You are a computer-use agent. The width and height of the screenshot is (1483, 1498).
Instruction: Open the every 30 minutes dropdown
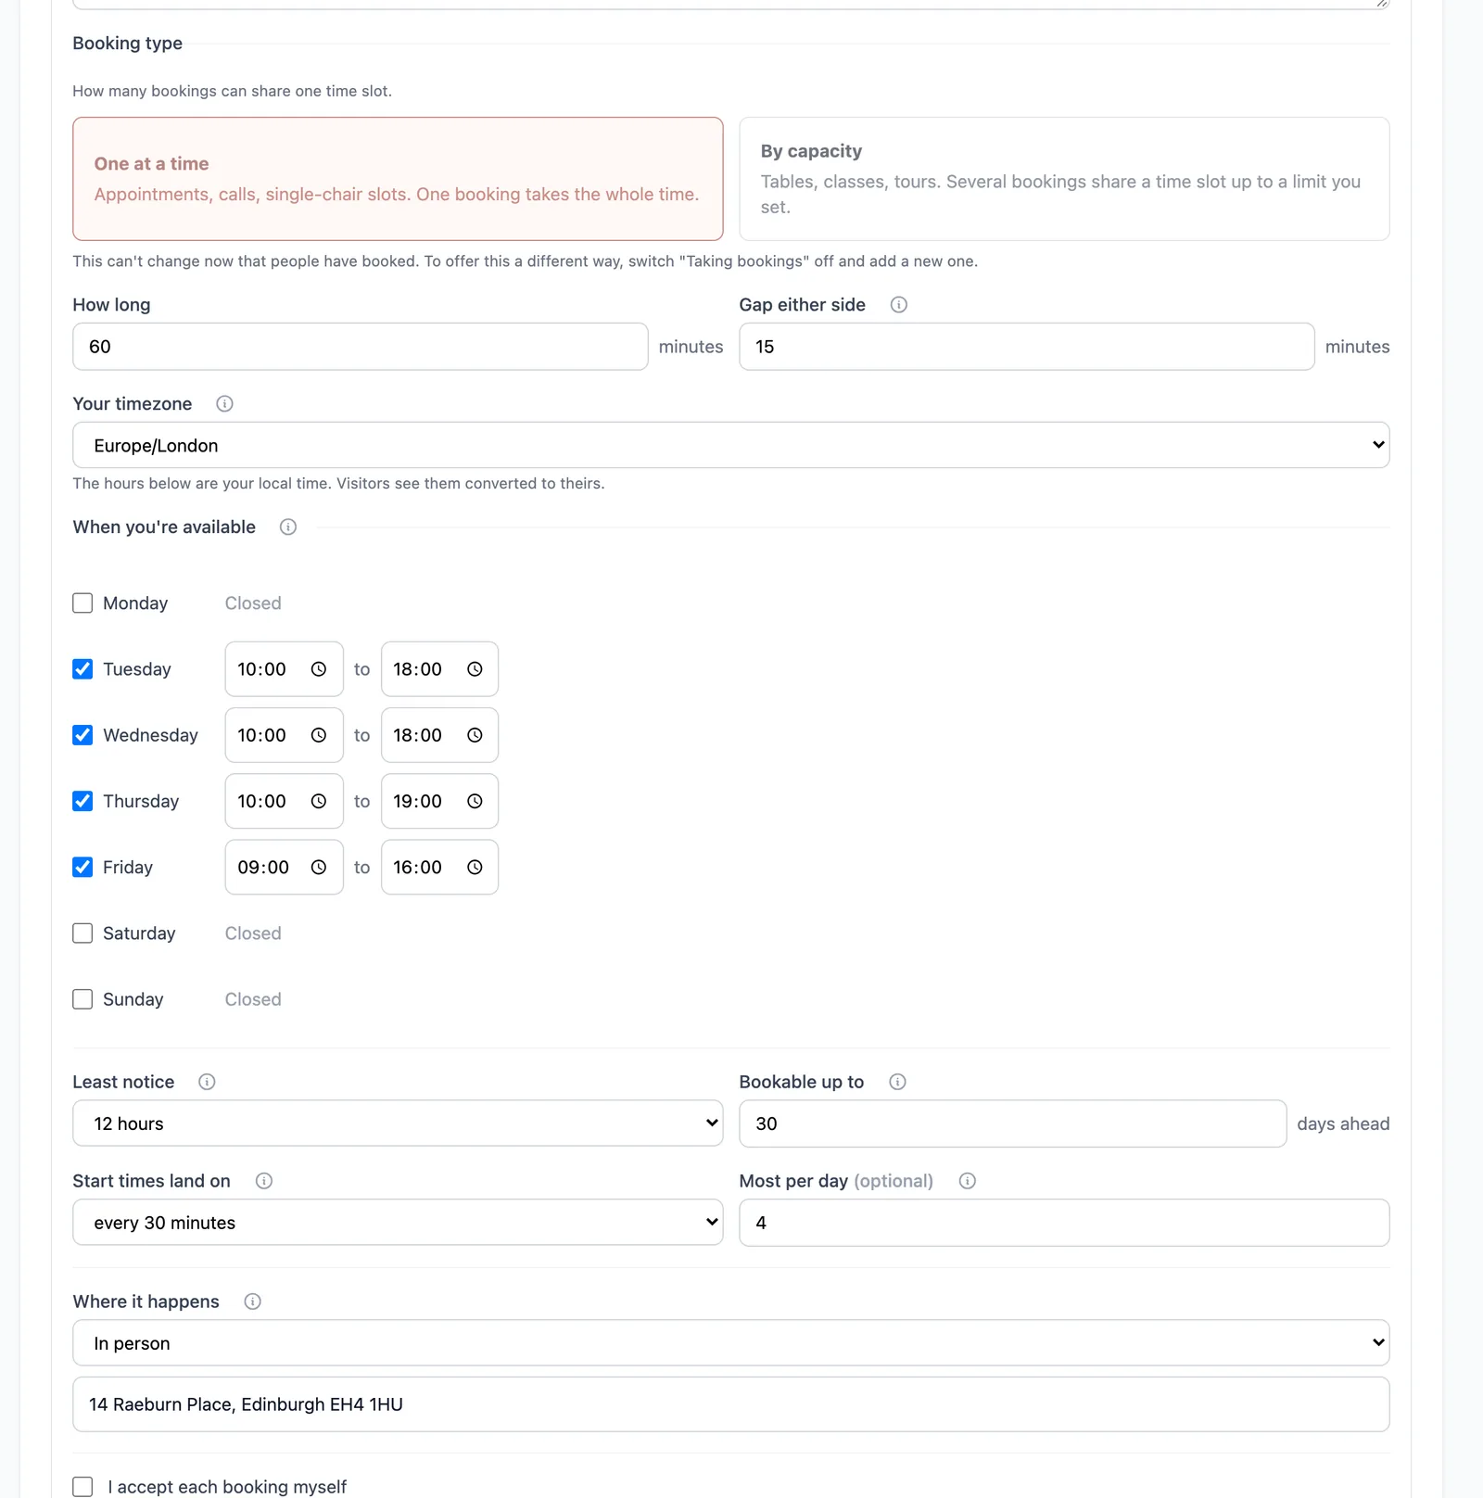pyautogui.click(x=398, y=1223)
